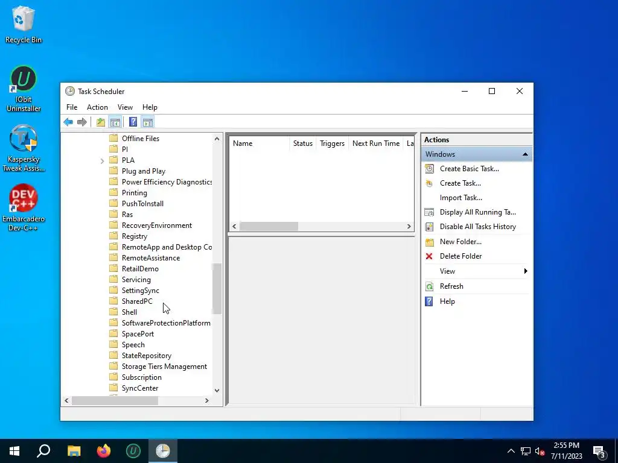Open Recycle Bin on the desktop

click(x=24, y=24)
